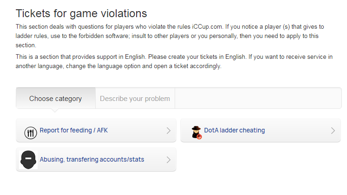Open the Report for feeding / AFK link
This screenshot has width=347, height=195.
74,130
